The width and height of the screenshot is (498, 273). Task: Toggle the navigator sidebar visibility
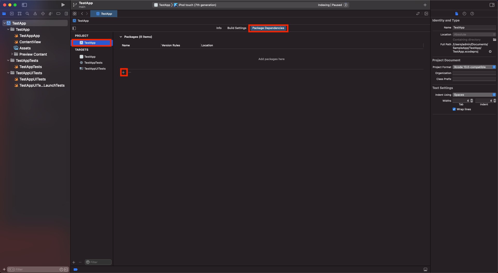click(x=24, y=5)
